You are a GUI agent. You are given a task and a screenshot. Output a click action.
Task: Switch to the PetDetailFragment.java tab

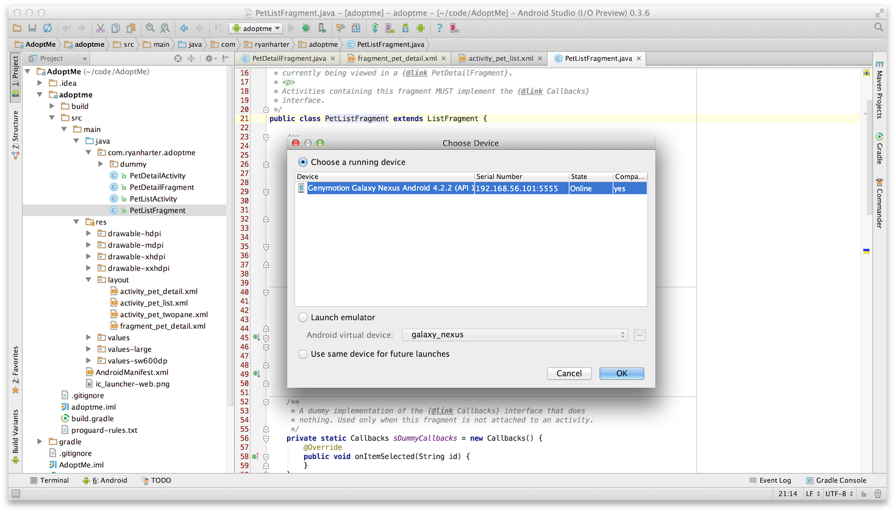coord(289,58)
